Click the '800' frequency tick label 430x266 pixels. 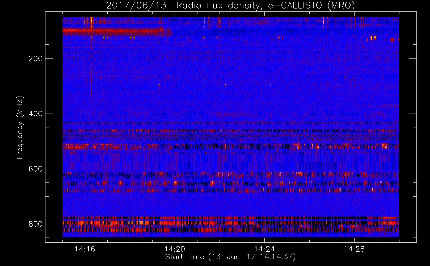pyautogui.click(x=35, y=224)
